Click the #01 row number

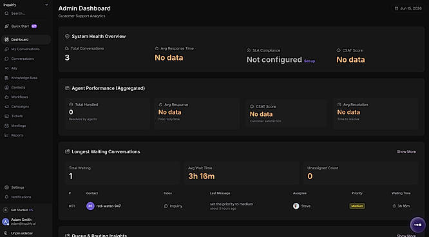(x=71, y=206)
